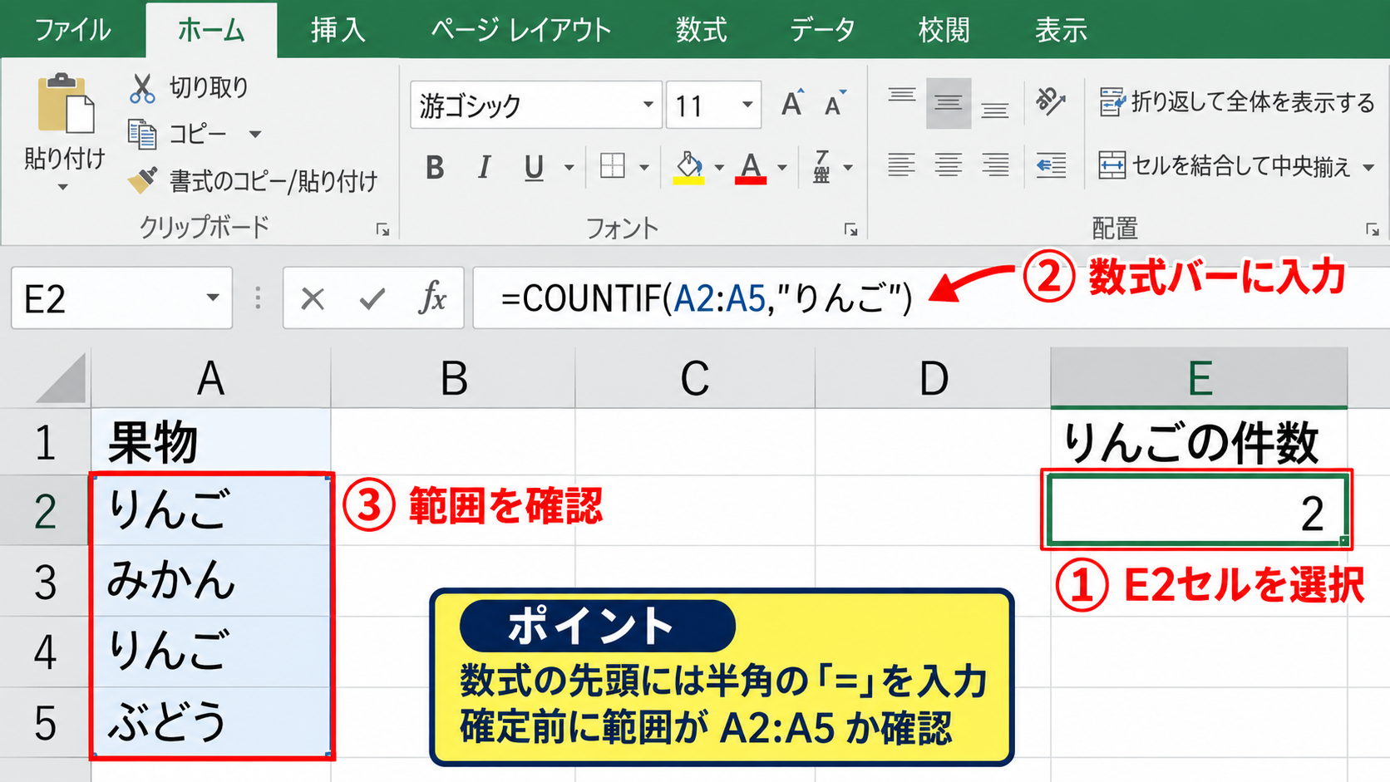Viewport: 1390px width, 782px height.
Task: Click the Copy icon
Action: (142, 134)
